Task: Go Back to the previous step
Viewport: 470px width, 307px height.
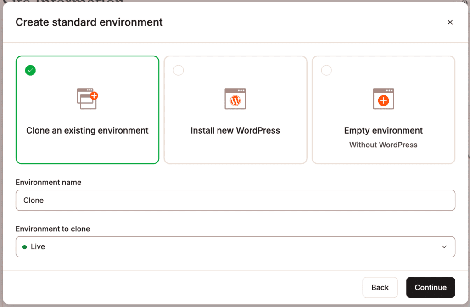Action: [380, 287]
